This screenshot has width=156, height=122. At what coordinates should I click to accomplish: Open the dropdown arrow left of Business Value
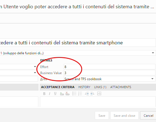(35, 73)
